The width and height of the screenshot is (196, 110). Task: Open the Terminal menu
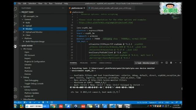58,3
